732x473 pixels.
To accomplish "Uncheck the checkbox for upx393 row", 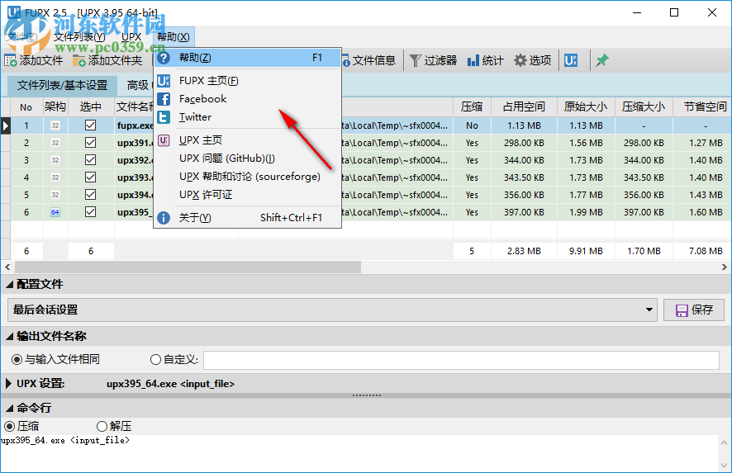I will [91, 177].
